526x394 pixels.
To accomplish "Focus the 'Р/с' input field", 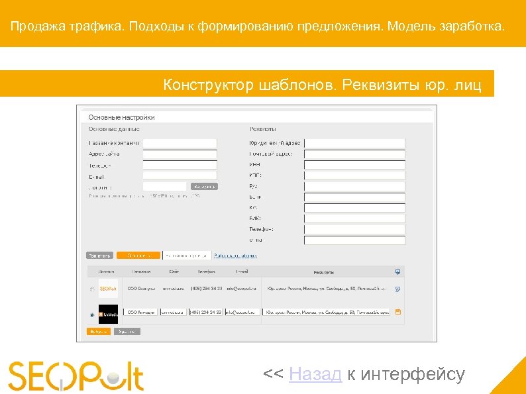I will pos(354,187).
